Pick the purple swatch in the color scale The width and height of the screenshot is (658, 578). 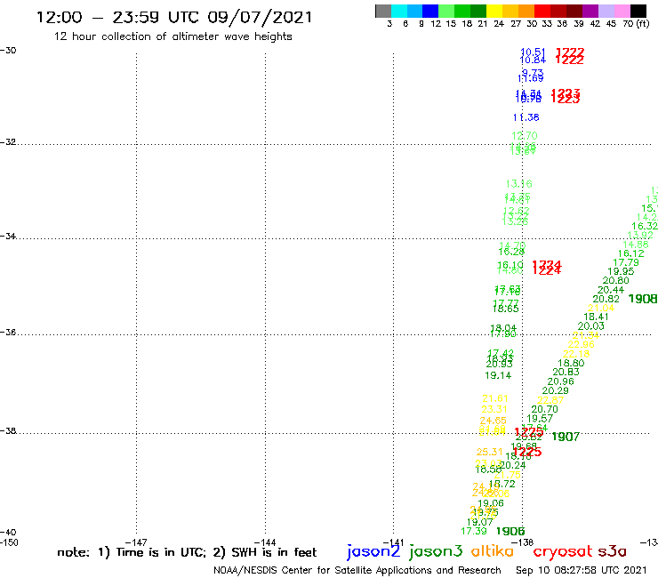590,11
